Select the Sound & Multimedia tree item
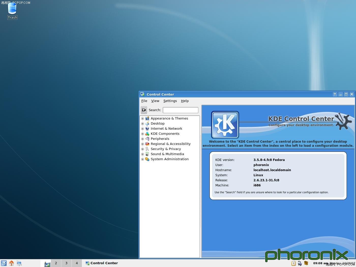This screenshot has width=356, height=267. point(167,154)
